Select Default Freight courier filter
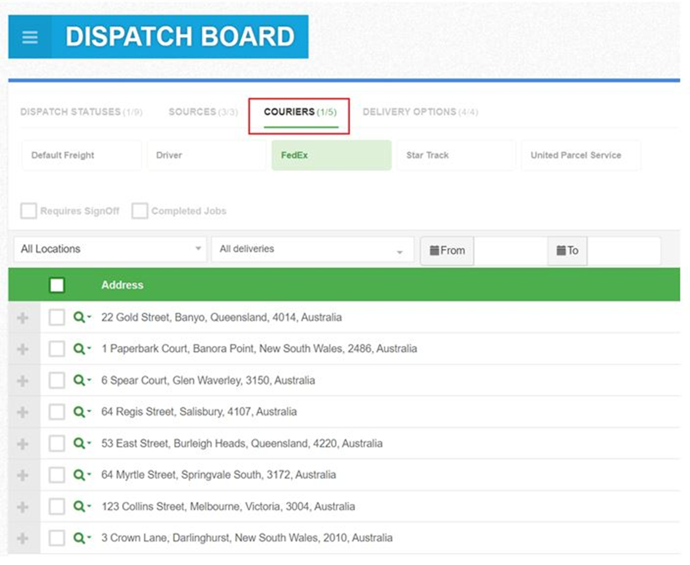 [x=82, y=155]
